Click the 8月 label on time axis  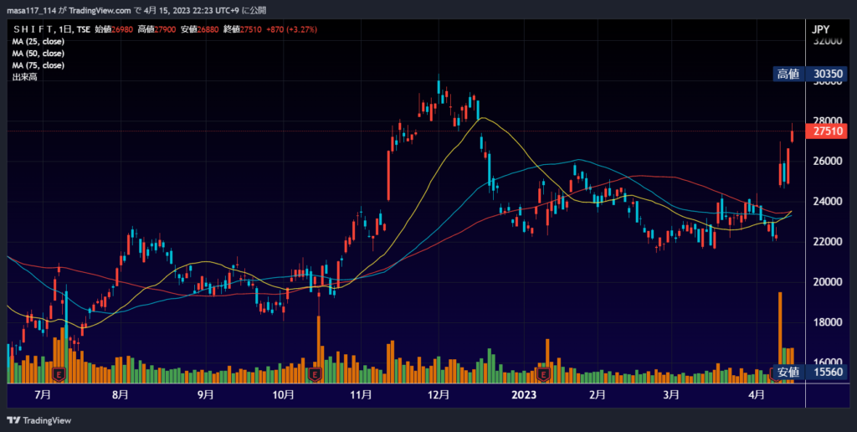(121, 394)
